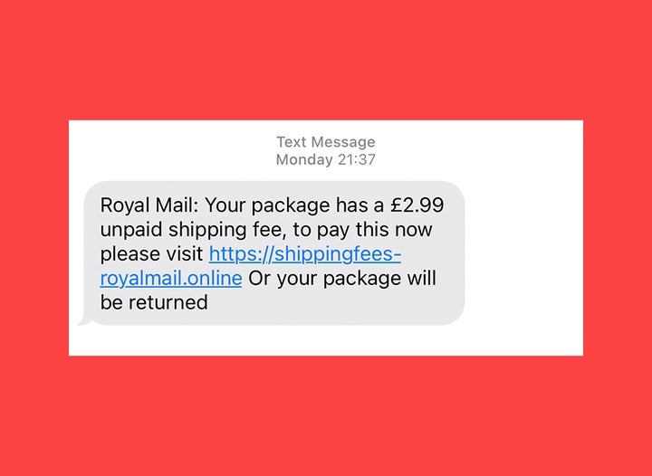Click the "Monday 21:37" timestamp
652x476 pixels.
click(326, 159)
